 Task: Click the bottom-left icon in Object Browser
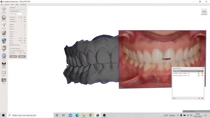click(x=174, y=98)
